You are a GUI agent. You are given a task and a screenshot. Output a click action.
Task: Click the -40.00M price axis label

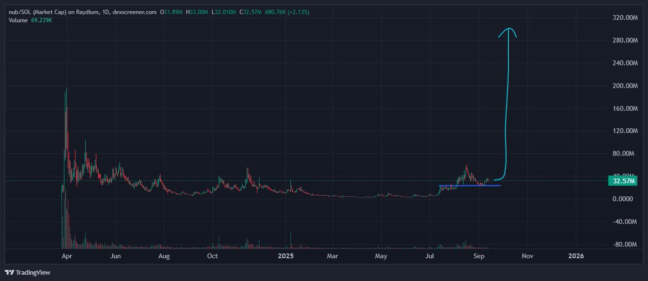coord(624,222)
